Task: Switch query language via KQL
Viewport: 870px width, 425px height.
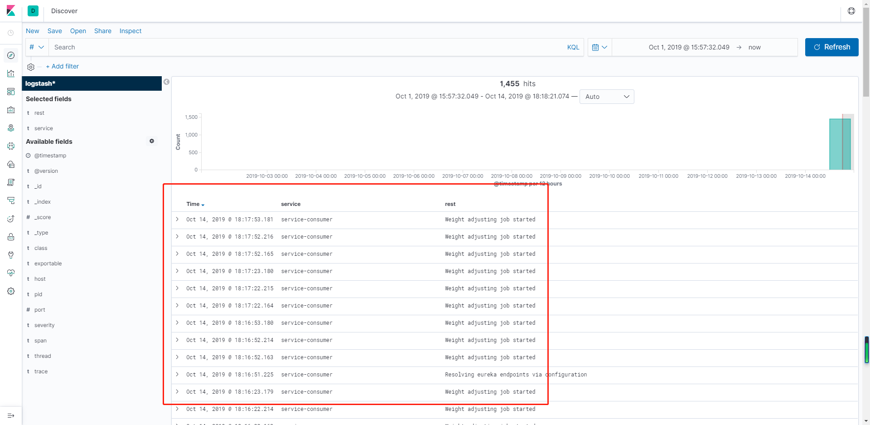Action: [x=573, y=47]
